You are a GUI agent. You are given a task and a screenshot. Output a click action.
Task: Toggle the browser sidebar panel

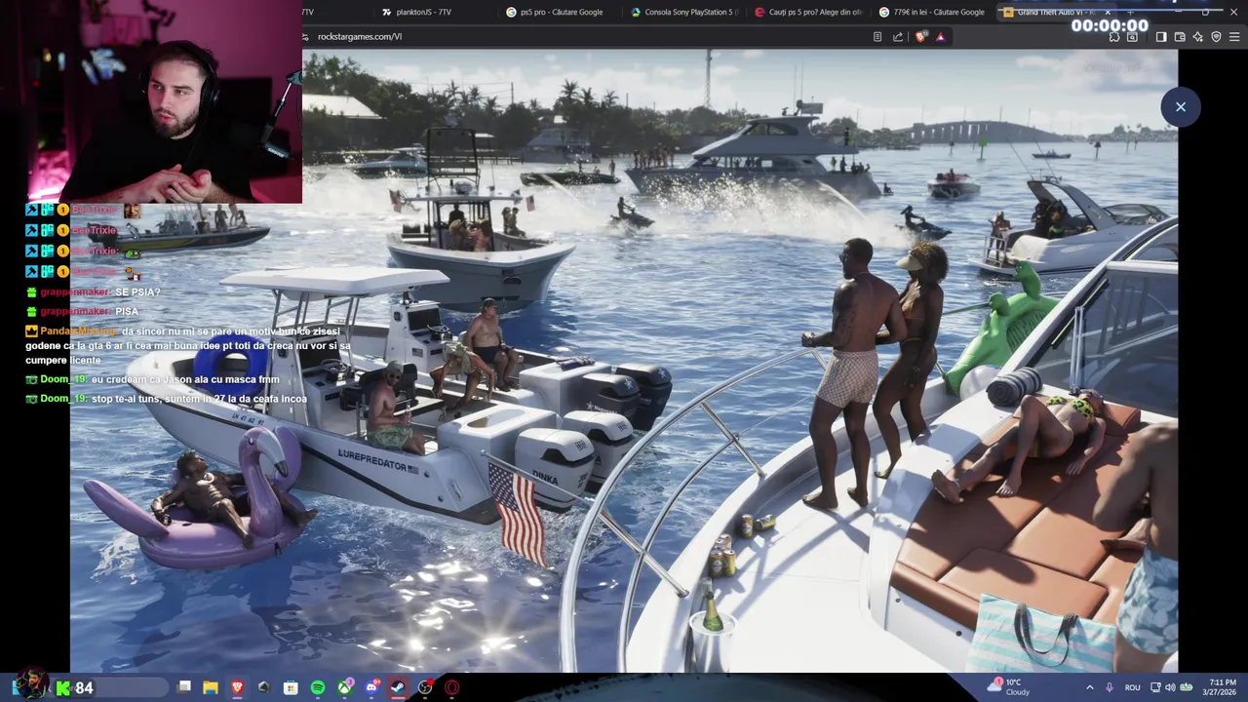coord(1161,37)
